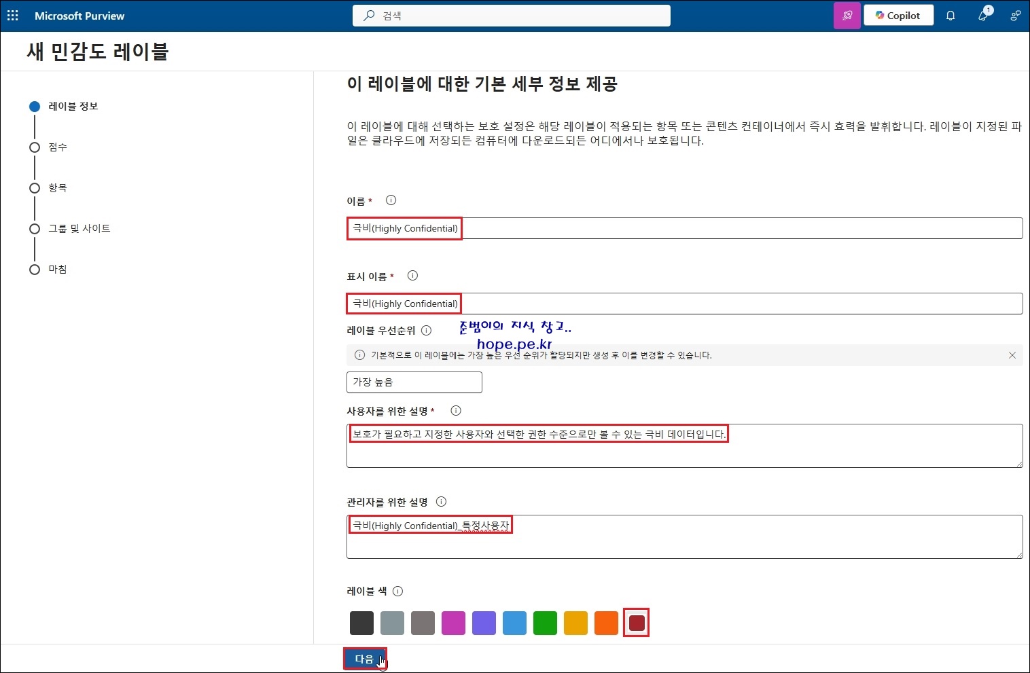The width and height of the screenshot is (1030, 673).
Task: Select the magenta label color
Action: coord(453,623)
